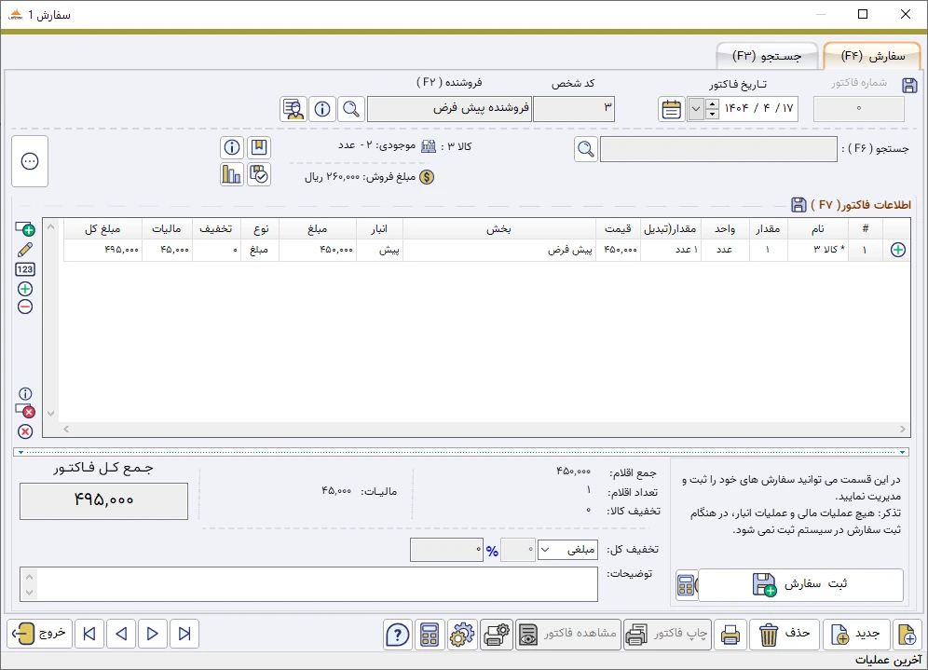Go to the last record with the right bar-arrow
The width and height of the screenshot is (928, 670).
(184, 634)
